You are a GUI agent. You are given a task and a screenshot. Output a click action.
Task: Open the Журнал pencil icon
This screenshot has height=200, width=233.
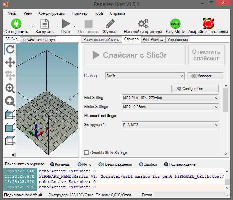tap(110, 24)
